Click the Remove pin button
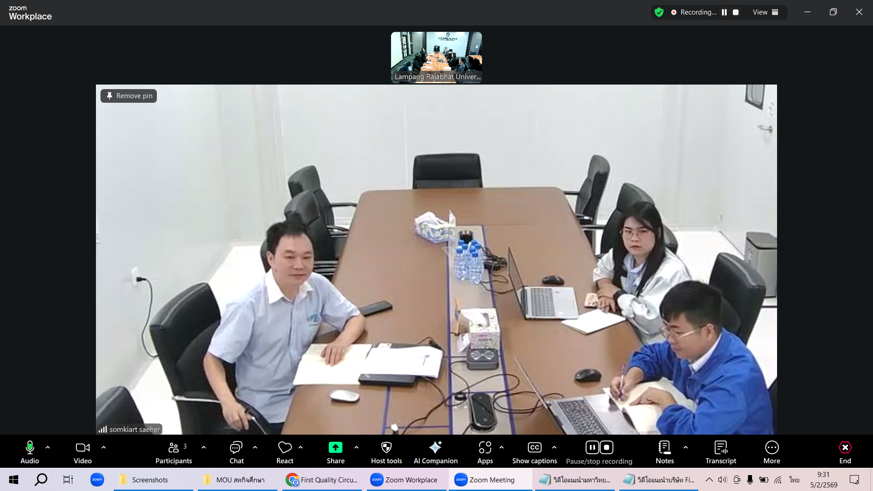873x491 pixels. pyautogui.click(x=129, y=96)
